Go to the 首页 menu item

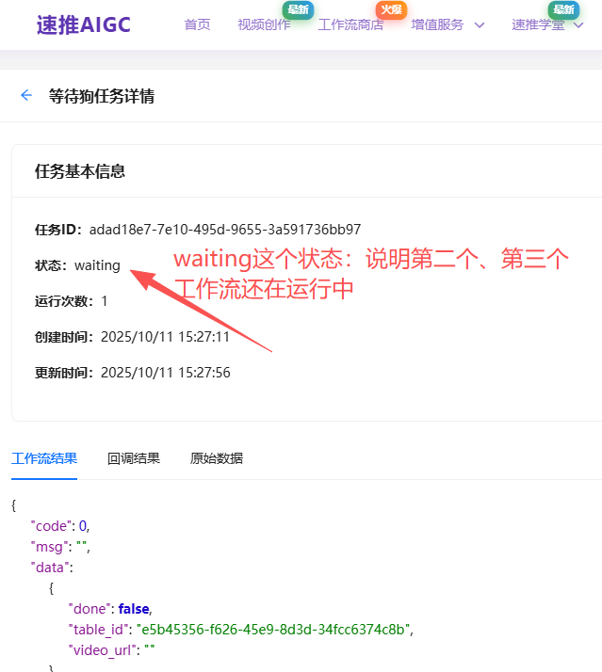click(198, 24)
